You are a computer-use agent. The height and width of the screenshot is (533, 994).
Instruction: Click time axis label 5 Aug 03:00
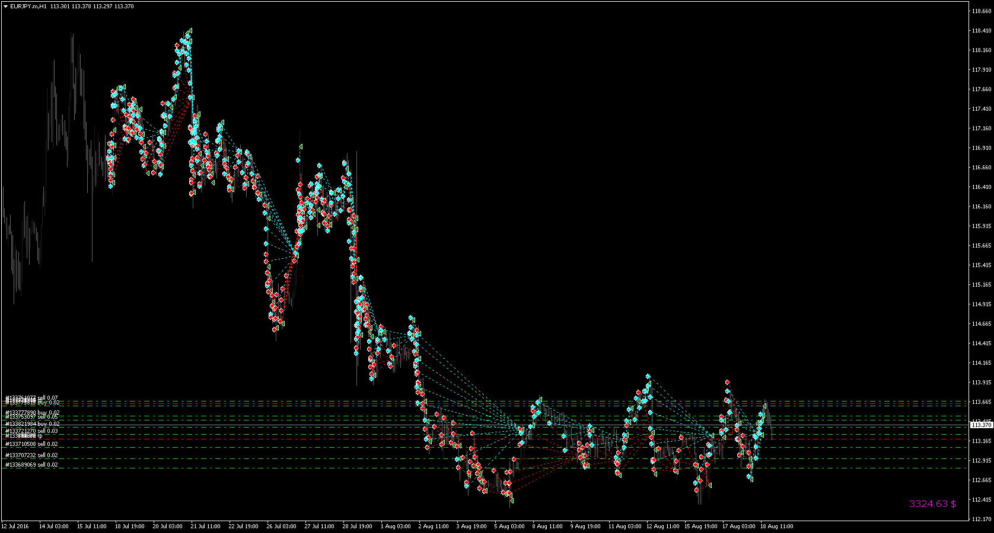point(509,526)
